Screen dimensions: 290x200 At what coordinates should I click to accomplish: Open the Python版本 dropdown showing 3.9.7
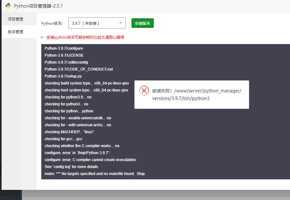97,23
